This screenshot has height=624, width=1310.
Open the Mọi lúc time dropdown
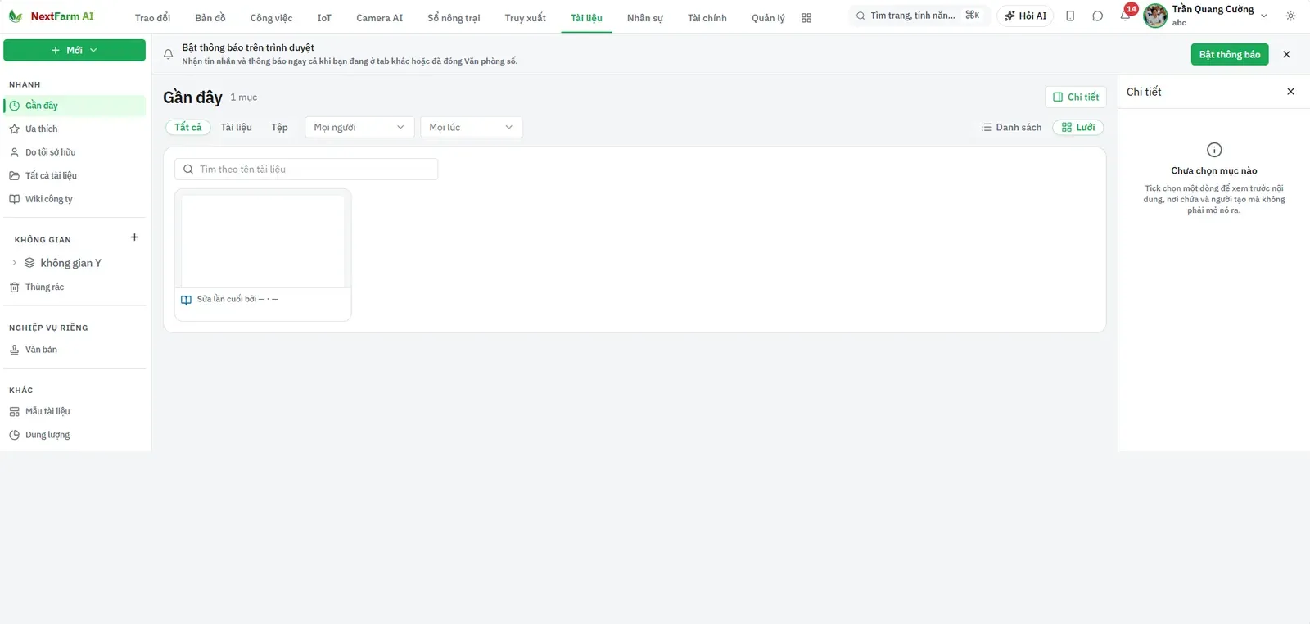click(x=472, y=128)
